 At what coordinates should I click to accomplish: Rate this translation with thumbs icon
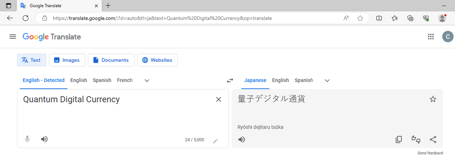[x=416, y=139]
